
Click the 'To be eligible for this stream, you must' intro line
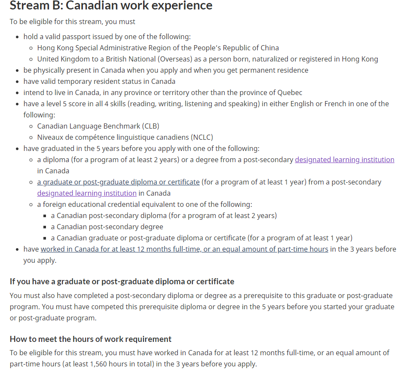[x=72, y=22]
